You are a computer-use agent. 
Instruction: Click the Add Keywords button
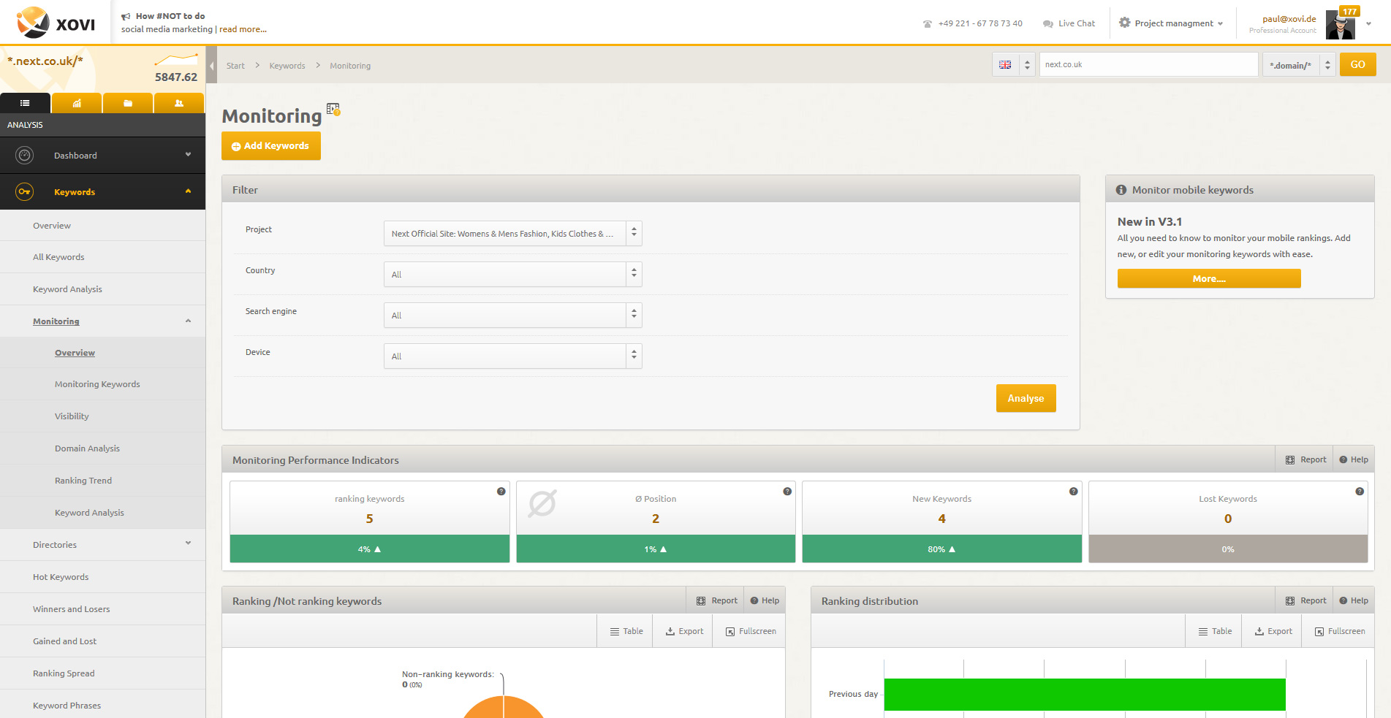271,146
